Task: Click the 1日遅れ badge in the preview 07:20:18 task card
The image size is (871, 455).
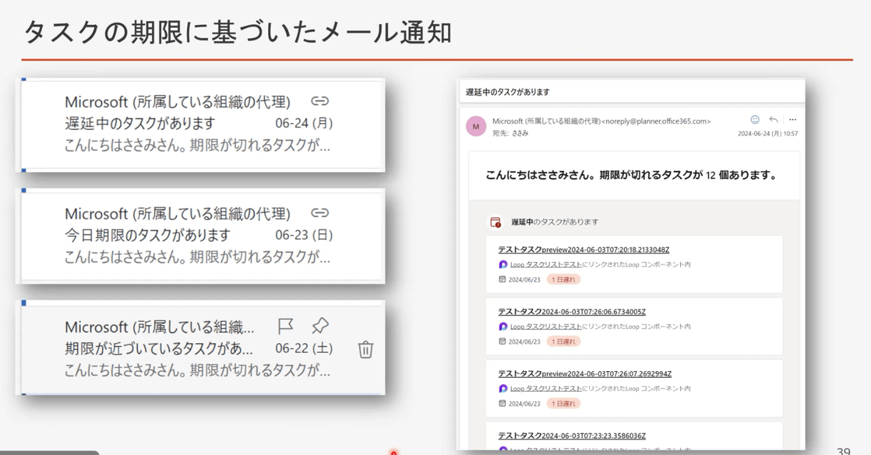Action: click(564, 280)
